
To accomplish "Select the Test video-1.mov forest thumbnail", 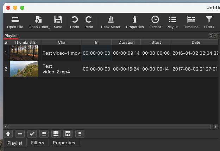I will 24,53.
